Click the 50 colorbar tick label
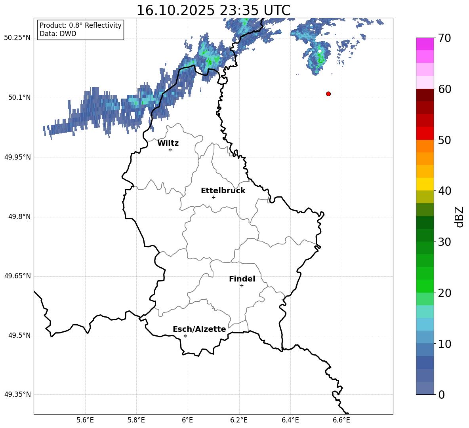This screenshot has height=428, width=469. tap(445, 140)
